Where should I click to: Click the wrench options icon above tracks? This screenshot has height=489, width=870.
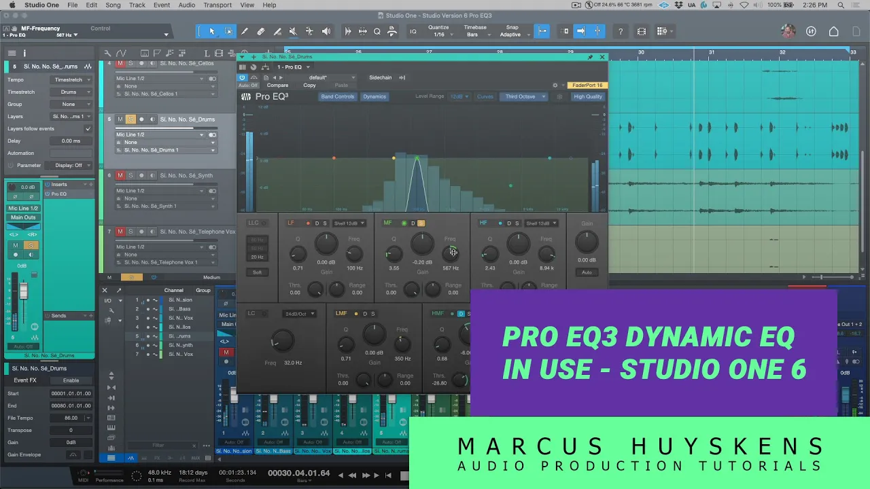[107, 53]
